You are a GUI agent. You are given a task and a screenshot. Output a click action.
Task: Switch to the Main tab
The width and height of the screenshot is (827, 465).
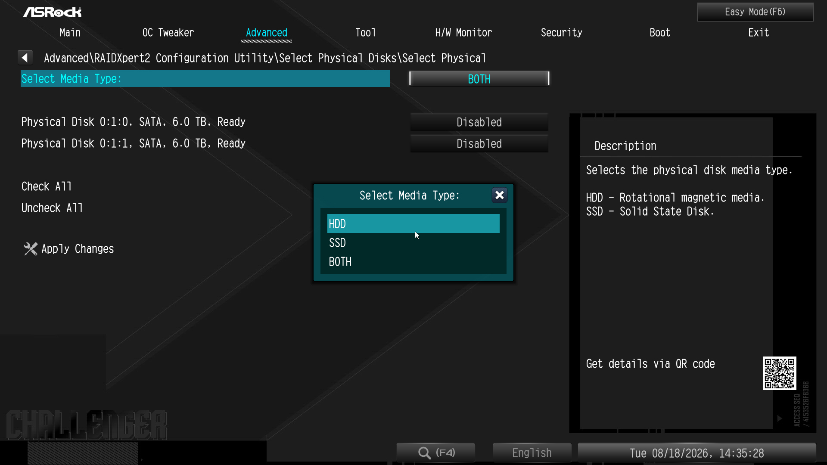click(x=70, y=33)
